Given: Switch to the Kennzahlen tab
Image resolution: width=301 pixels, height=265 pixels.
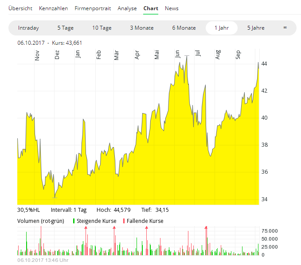Looking at the screenshot, I should pos(53,8).
